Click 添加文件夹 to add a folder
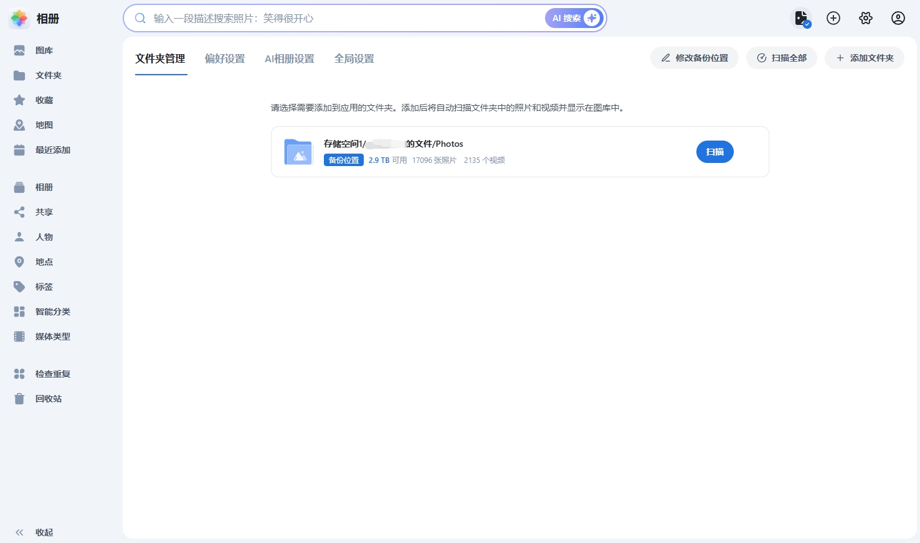The width and height of the screenshot is (920, 543). [x=865, y=57]
